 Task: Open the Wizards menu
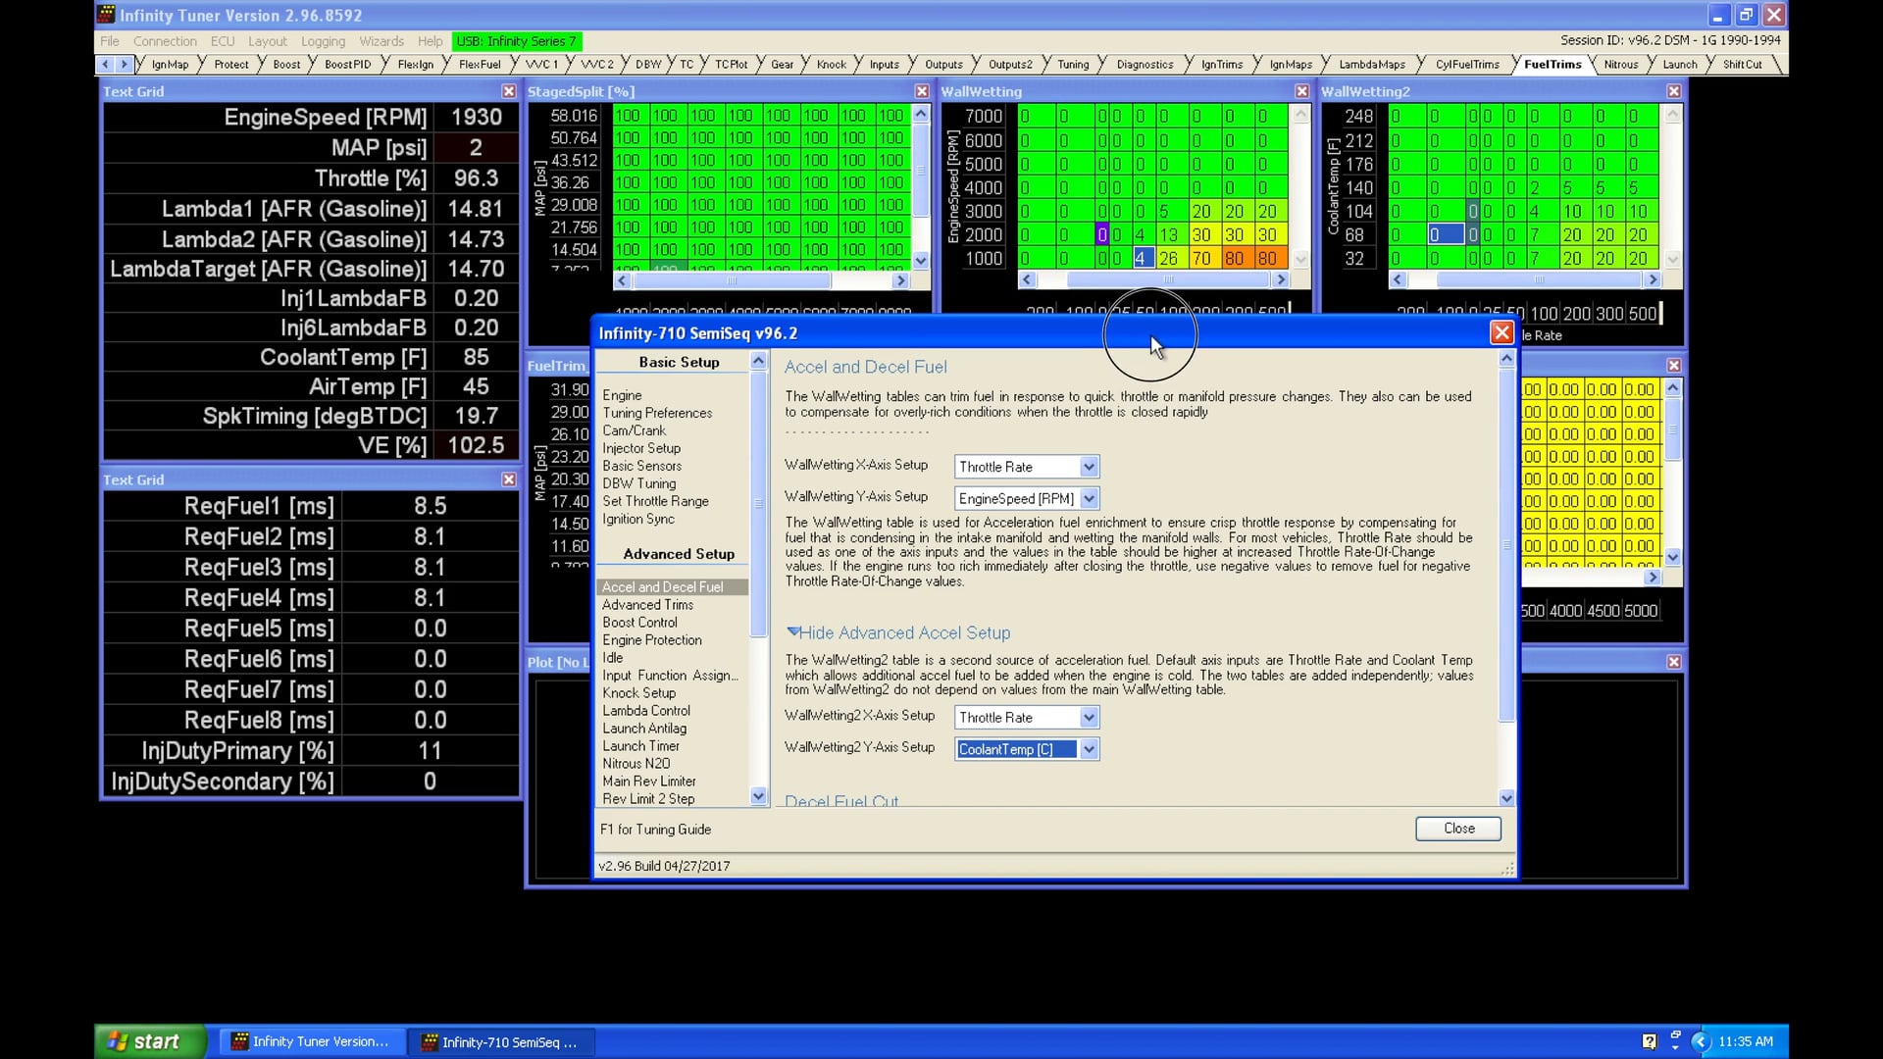click(x=381, y=41)
